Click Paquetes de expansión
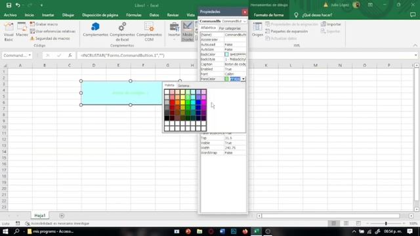 [287, 31]
